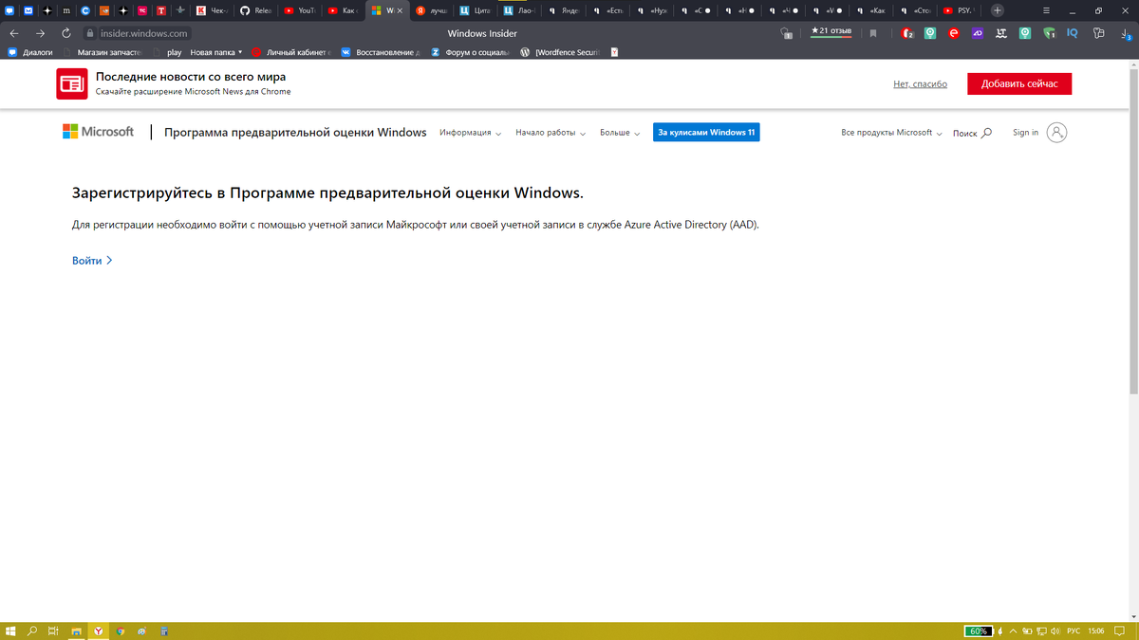Open the volume icon in system tray

point(1055,631)
